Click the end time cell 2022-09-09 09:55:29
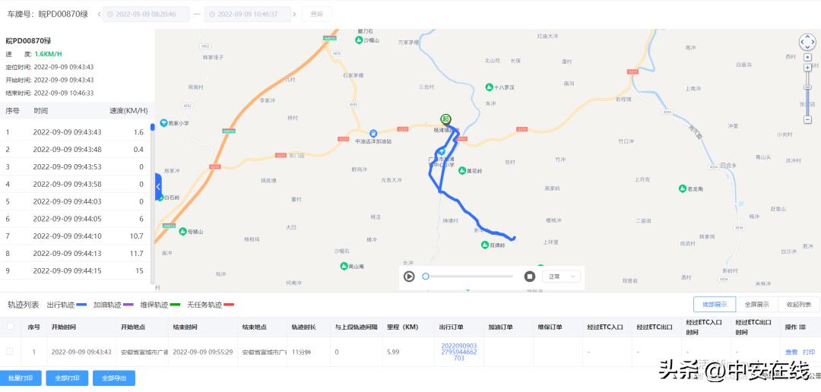 coord(203,352)
